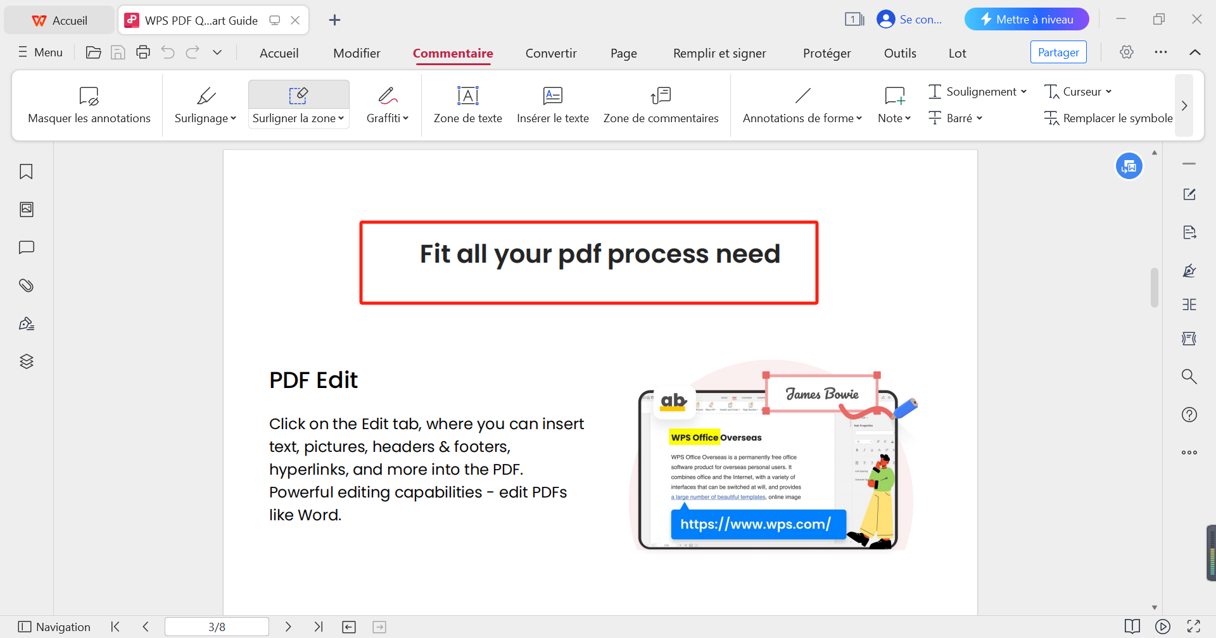The image size is (1216, 638).
Task: Open help question mark icon
Action: pyautogui.click(x=1189, y=415)
